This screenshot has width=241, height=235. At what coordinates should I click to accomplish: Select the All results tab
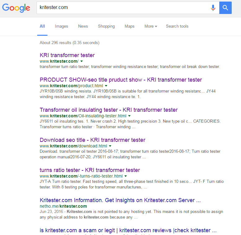pos(42,26)
